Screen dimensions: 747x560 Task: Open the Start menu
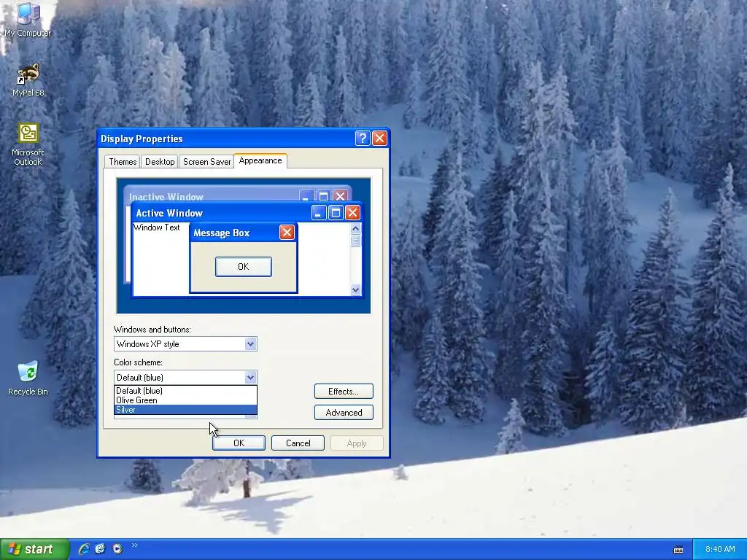(x=34, y=549)
